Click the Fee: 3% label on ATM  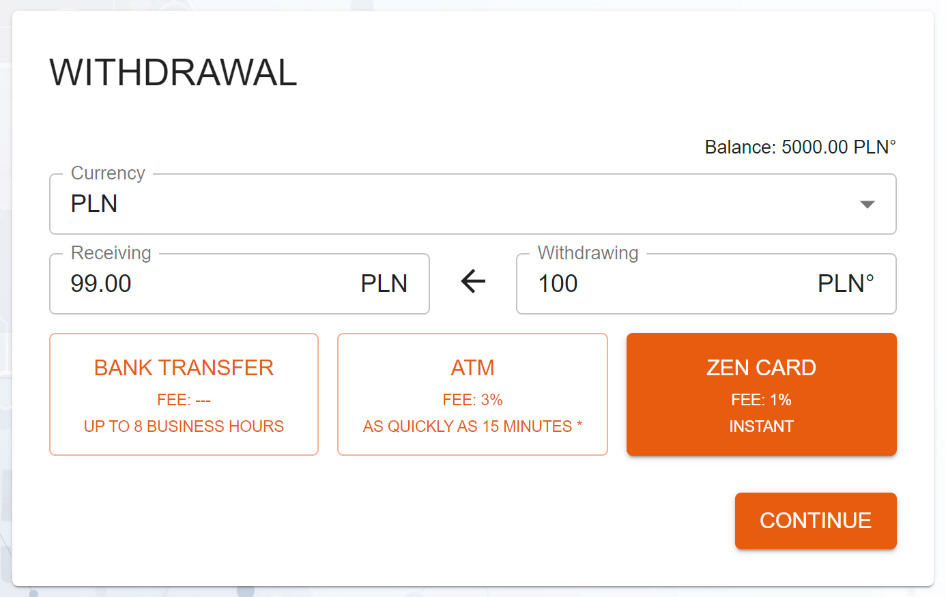472,400
